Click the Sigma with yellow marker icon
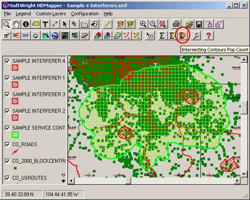The height and width of the screenshot is (200, 250). (x=172, y=35)
